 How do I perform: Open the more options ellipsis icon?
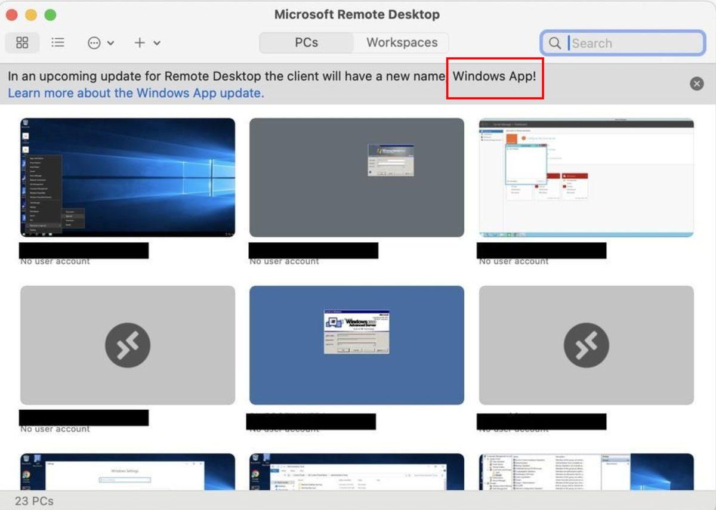[93, 42]
